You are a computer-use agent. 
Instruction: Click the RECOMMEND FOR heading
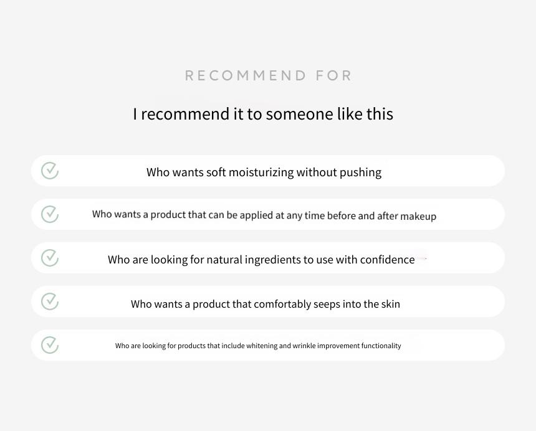point(269,75)
